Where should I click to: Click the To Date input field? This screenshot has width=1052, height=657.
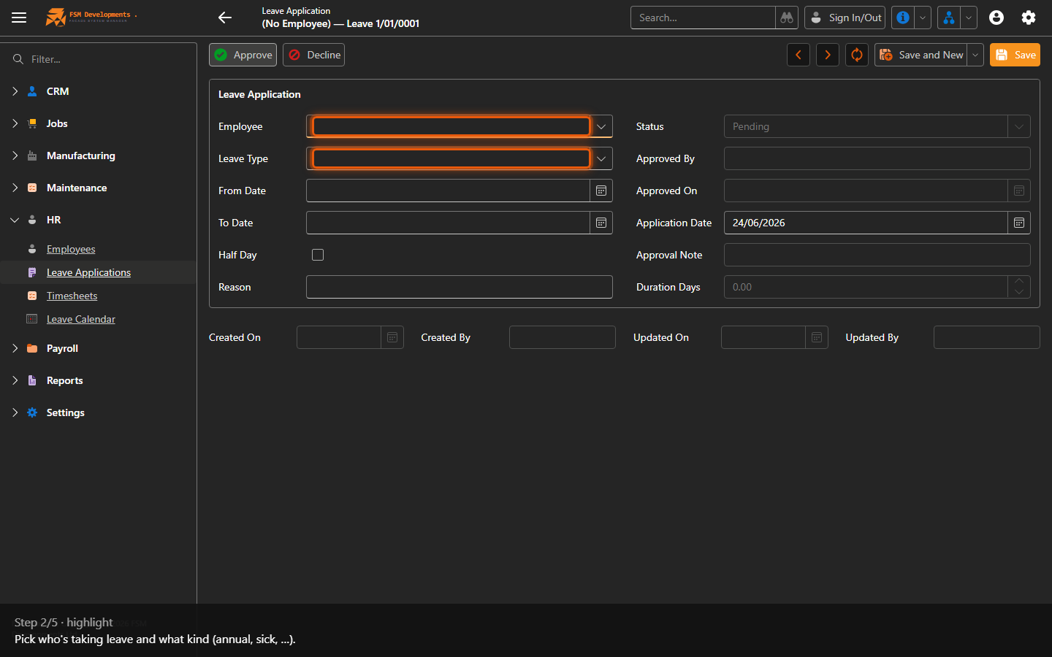point(449,223)
